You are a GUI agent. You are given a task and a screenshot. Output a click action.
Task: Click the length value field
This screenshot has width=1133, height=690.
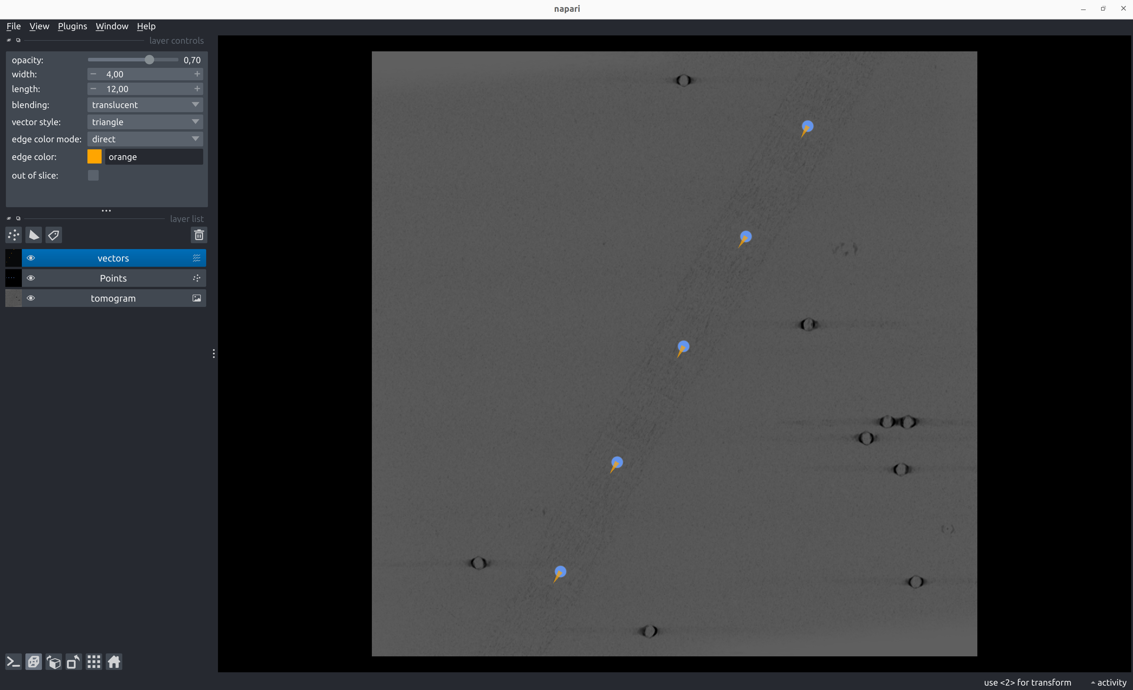tap(145, 89)
